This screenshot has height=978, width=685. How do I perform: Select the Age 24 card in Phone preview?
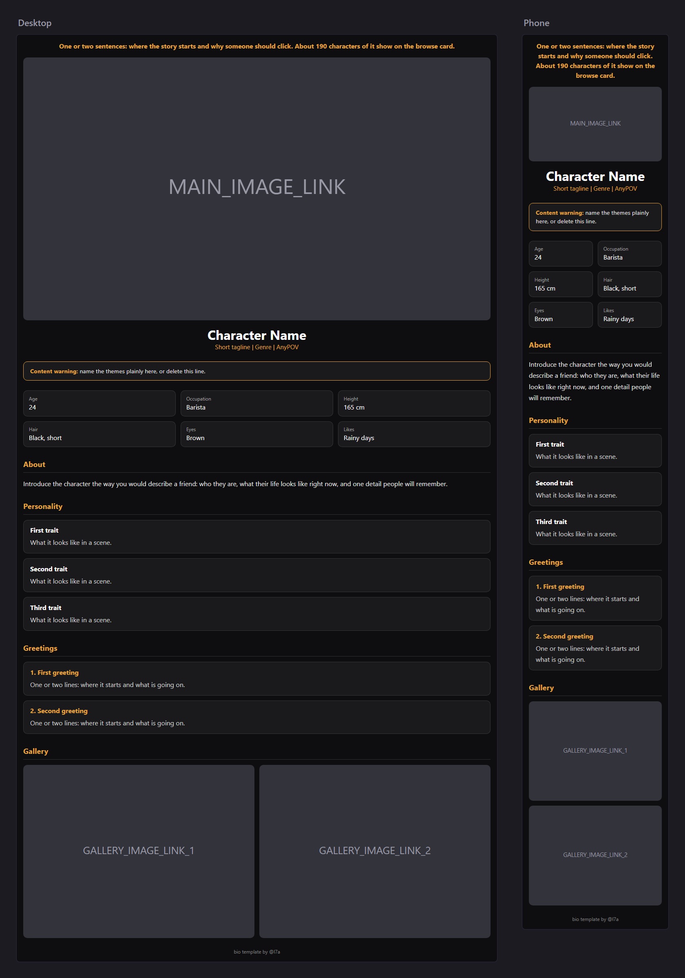pos(561,253)
